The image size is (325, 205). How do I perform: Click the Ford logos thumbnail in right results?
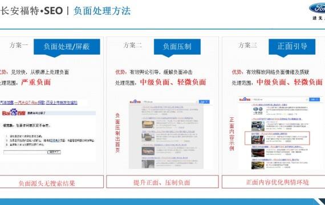(x=258, y=111)
